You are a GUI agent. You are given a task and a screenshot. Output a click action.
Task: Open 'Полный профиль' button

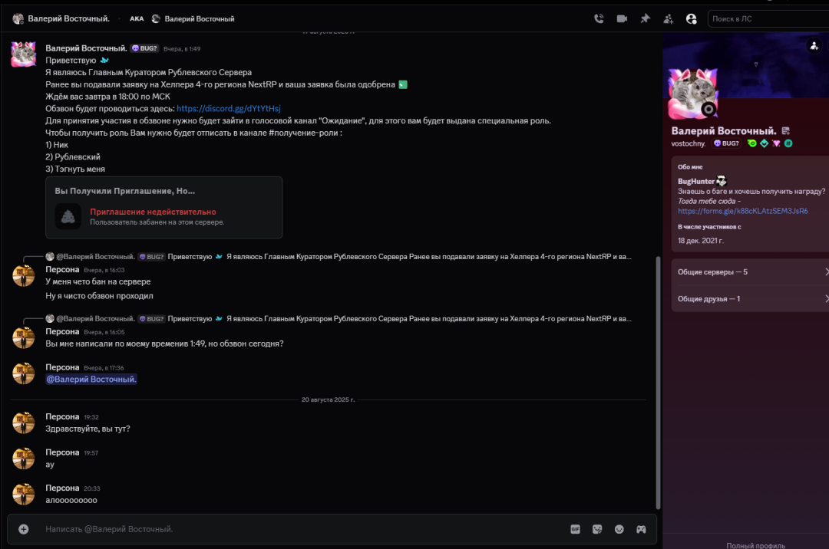coord(755,545)
